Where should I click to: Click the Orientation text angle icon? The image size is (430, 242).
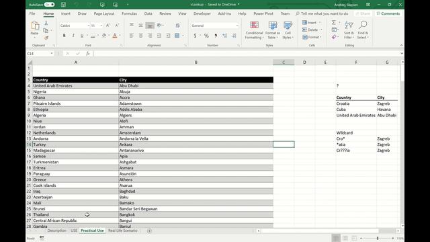pyautogui.click(x=159, y=26)
